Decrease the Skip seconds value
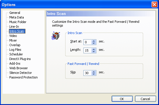 93,74
